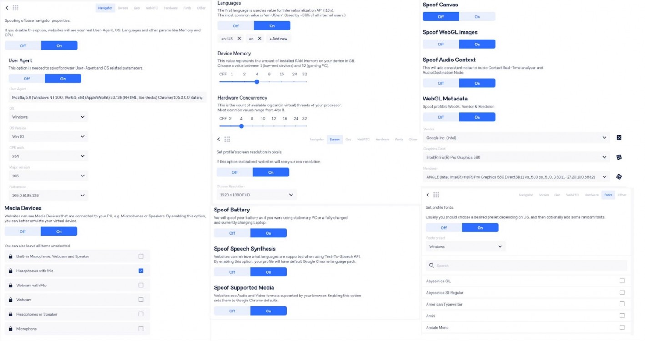Open Hardware tab in Screen panel header
This screenshot has width=645, height=341.
(382, 140)
